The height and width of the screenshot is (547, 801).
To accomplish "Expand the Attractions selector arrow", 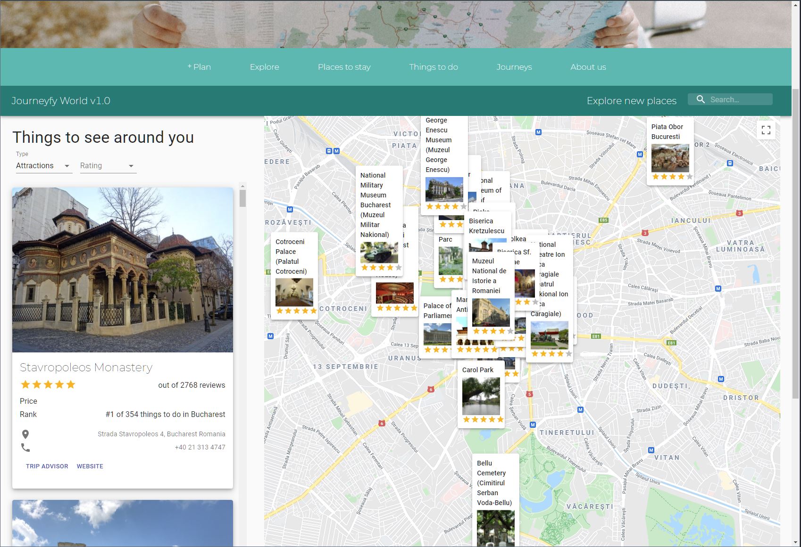I will [x=67, y=166].
